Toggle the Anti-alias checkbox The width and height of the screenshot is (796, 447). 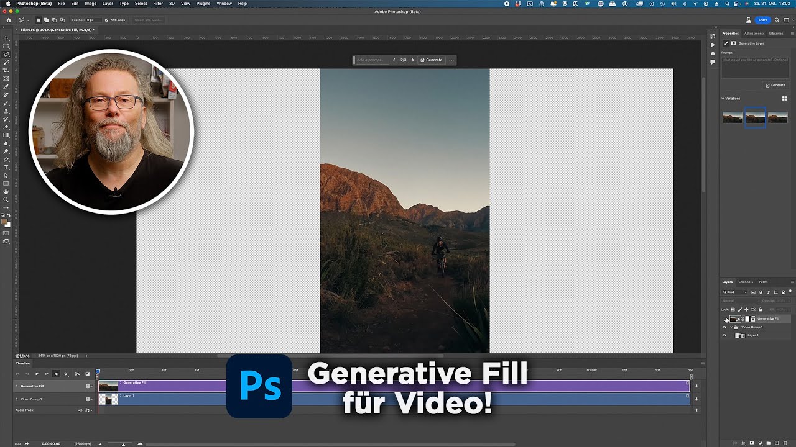pyautogui.click(x=106, y=20)
